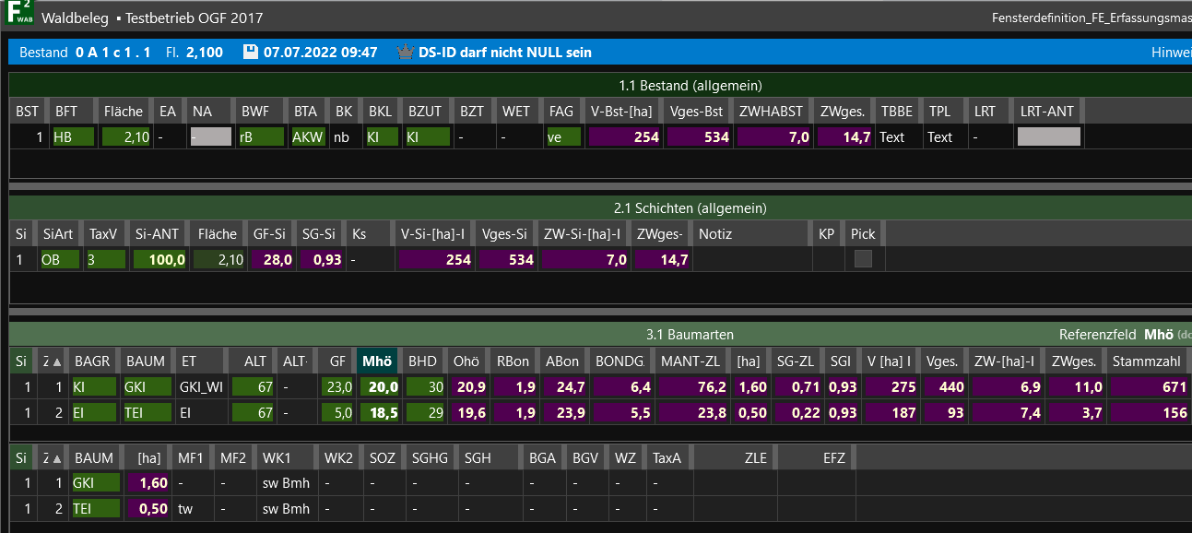Select the Mhö value 18,5 for TEI
Image resolution: width=1192 pixels, height=533 pixels.
tap(379, 413)
